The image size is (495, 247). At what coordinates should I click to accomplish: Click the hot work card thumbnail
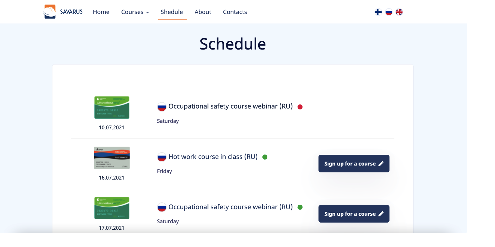click(x=112, y=158)
